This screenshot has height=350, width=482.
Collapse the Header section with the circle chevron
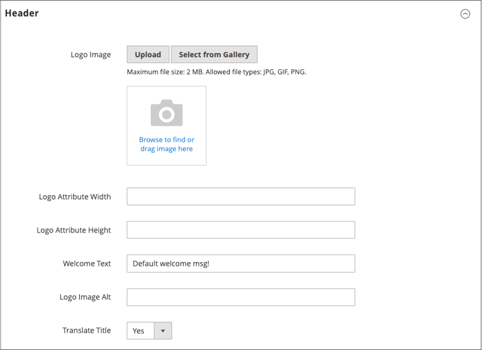(465, 14)
